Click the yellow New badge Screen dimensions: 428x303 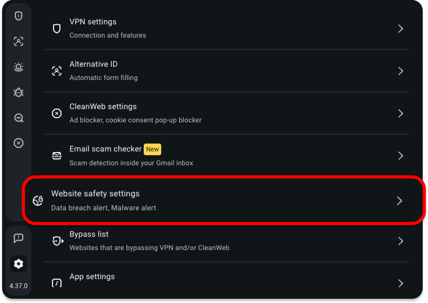[152, 149]
